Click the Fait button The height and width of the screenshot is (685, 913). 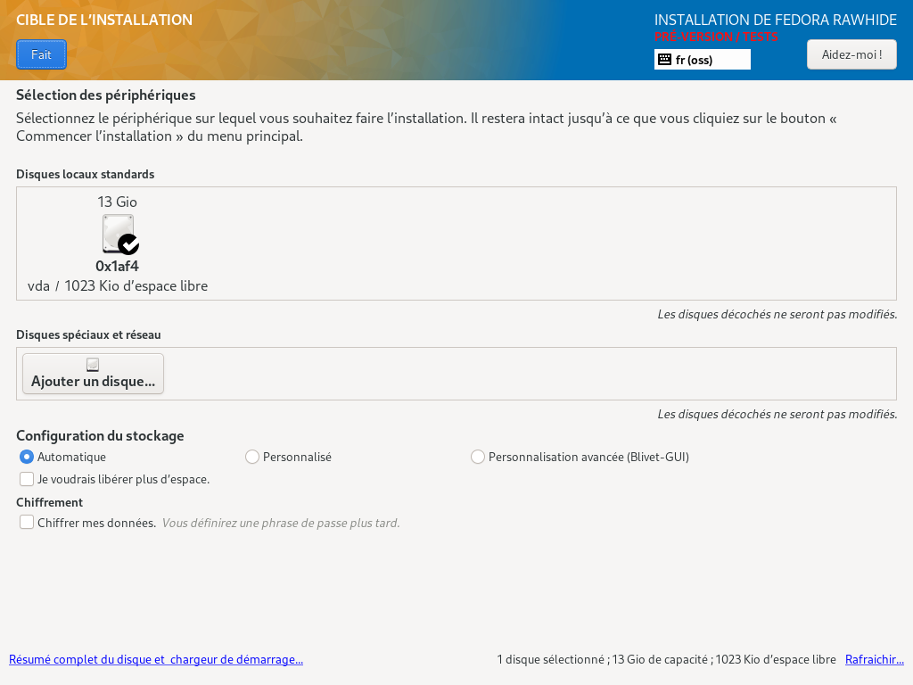click(41, 54)
